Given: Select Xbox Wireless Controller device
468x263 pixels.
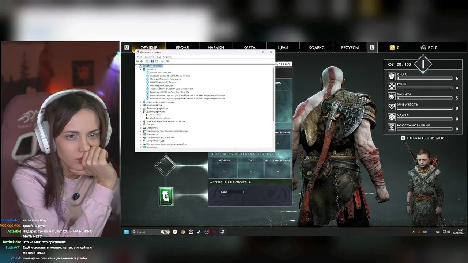Looking at the screenshot, I should coord(161,86).
